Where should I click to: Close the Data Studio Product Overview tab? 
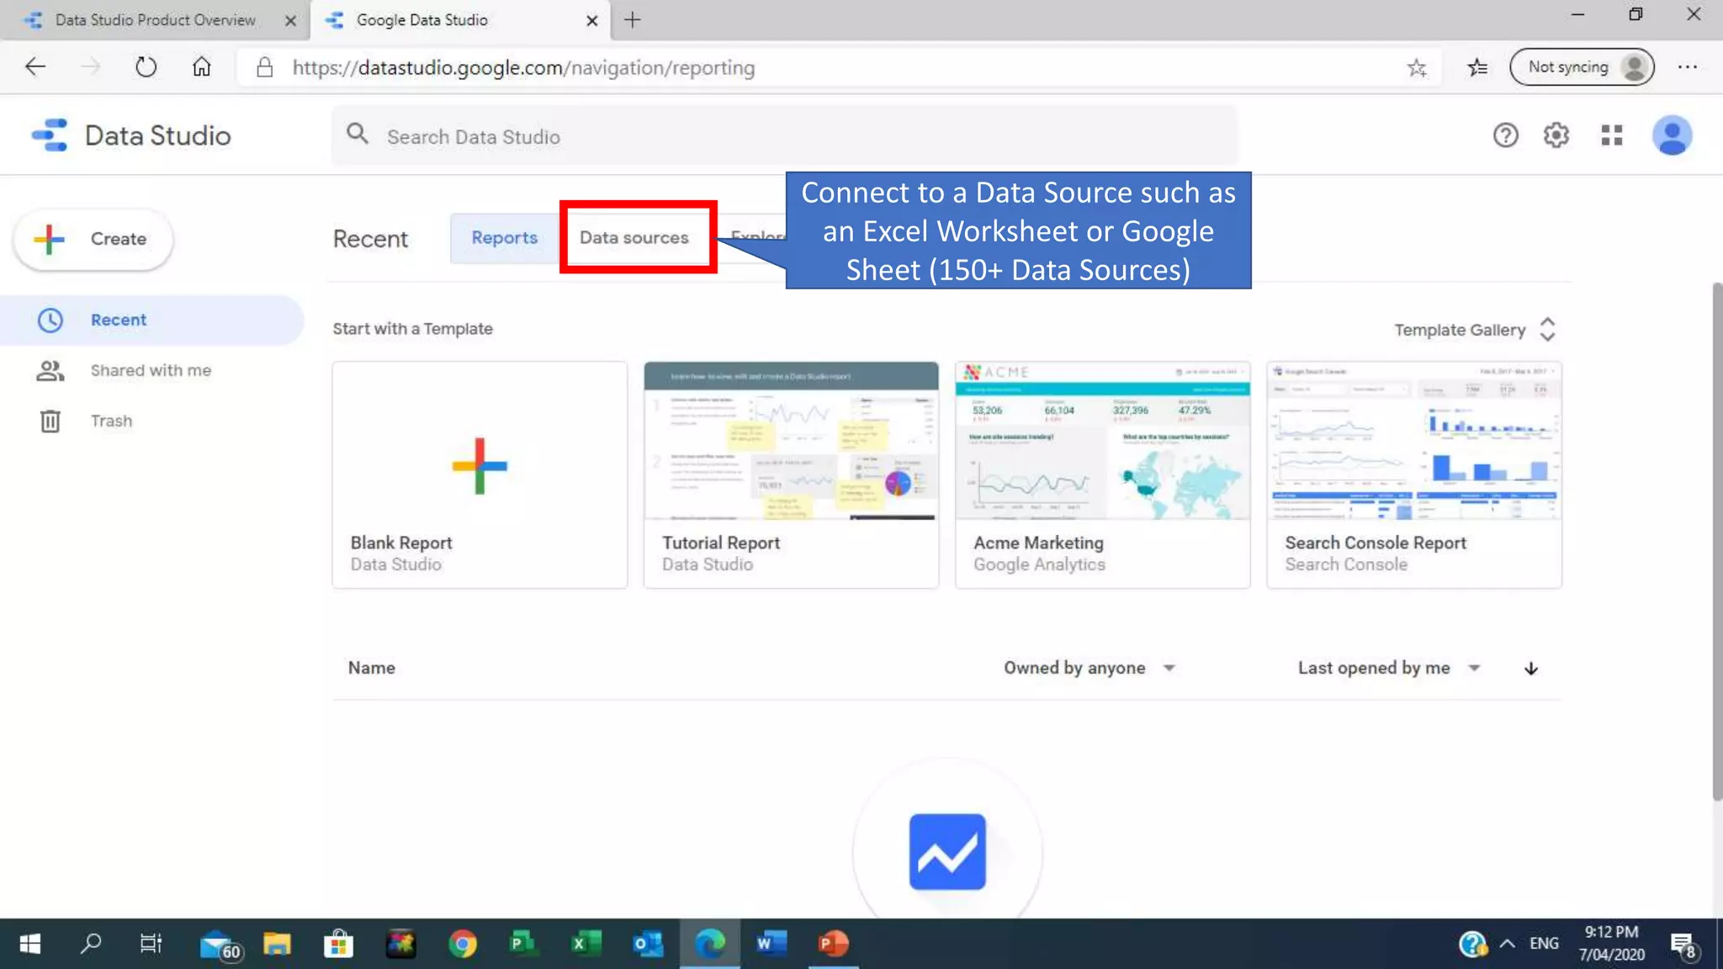pos(290,21)
